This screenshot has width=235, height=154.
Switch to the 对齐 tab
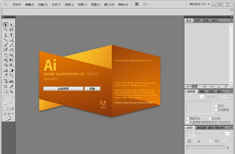click(x=197, y=20)
